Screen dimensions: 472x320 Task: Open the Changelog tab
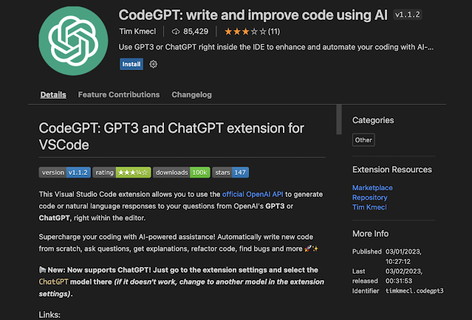[x=192, y=94]
